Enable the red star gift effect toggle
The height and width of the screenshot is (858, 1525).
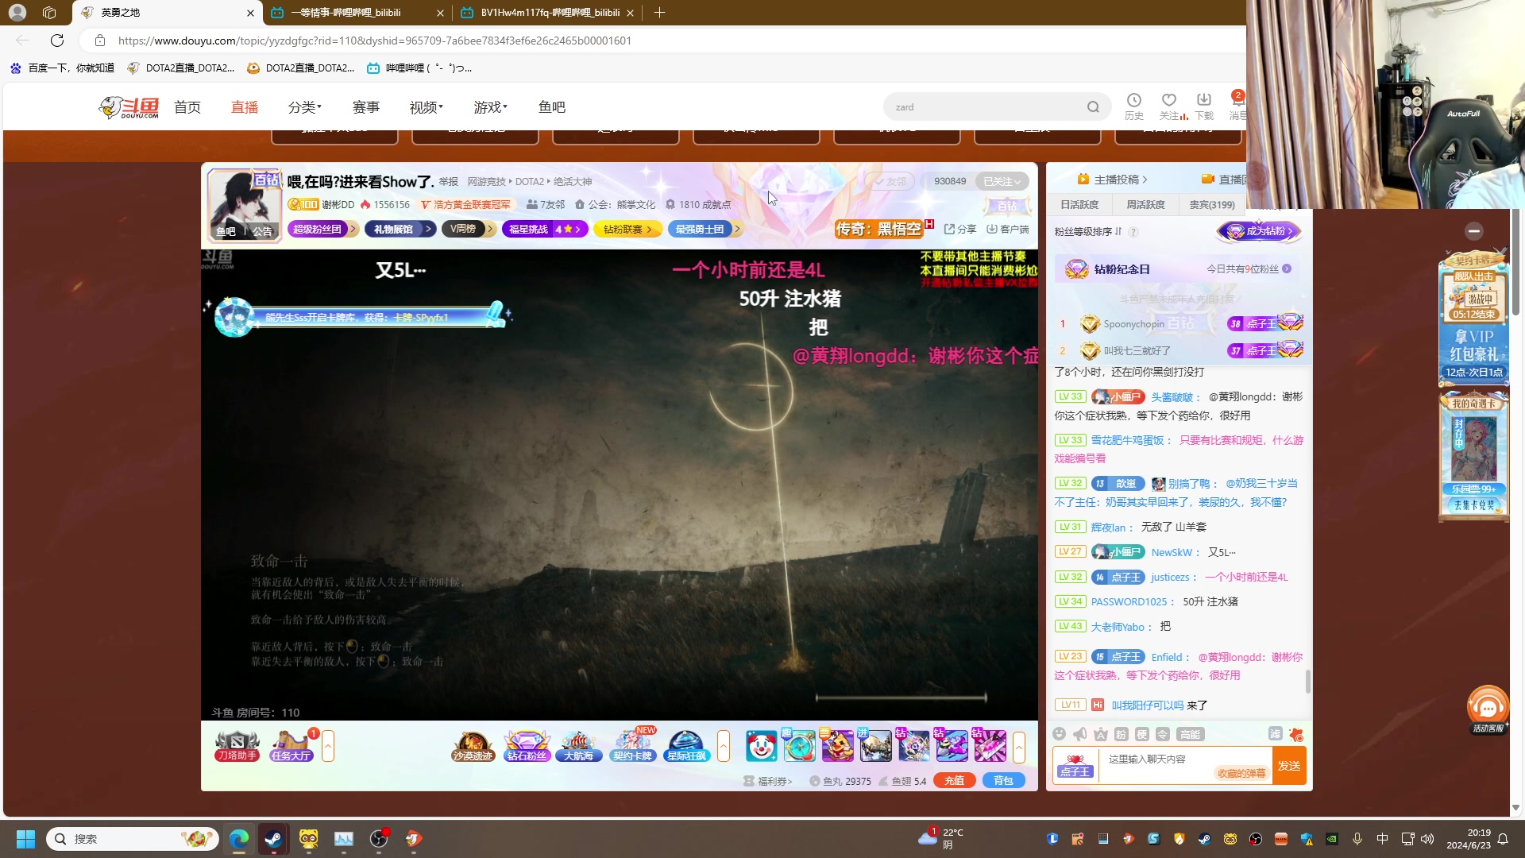[1297, 735]
